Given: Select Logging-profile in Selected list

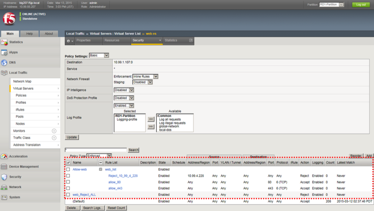Looking at the screenshot, I should 127,119.
